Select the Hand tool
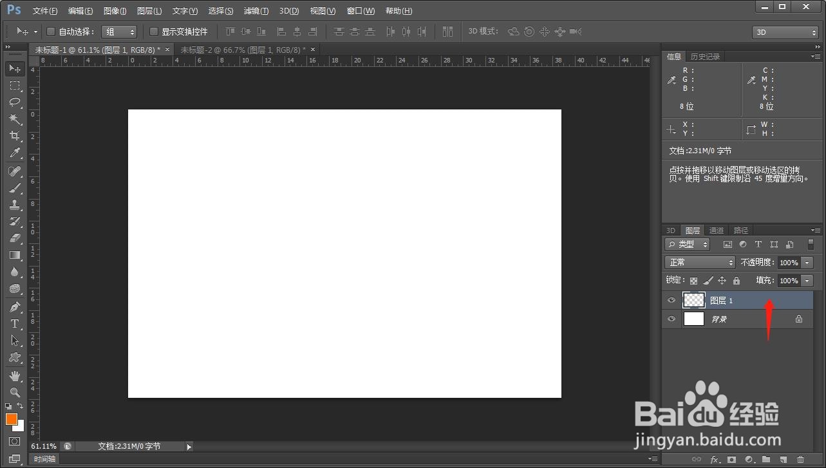The width and height of the screenshot is (826, 468). coord(15,375)
